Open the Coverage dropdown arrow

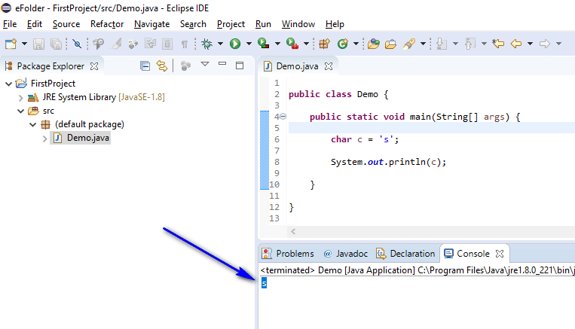tap(277, 44)
